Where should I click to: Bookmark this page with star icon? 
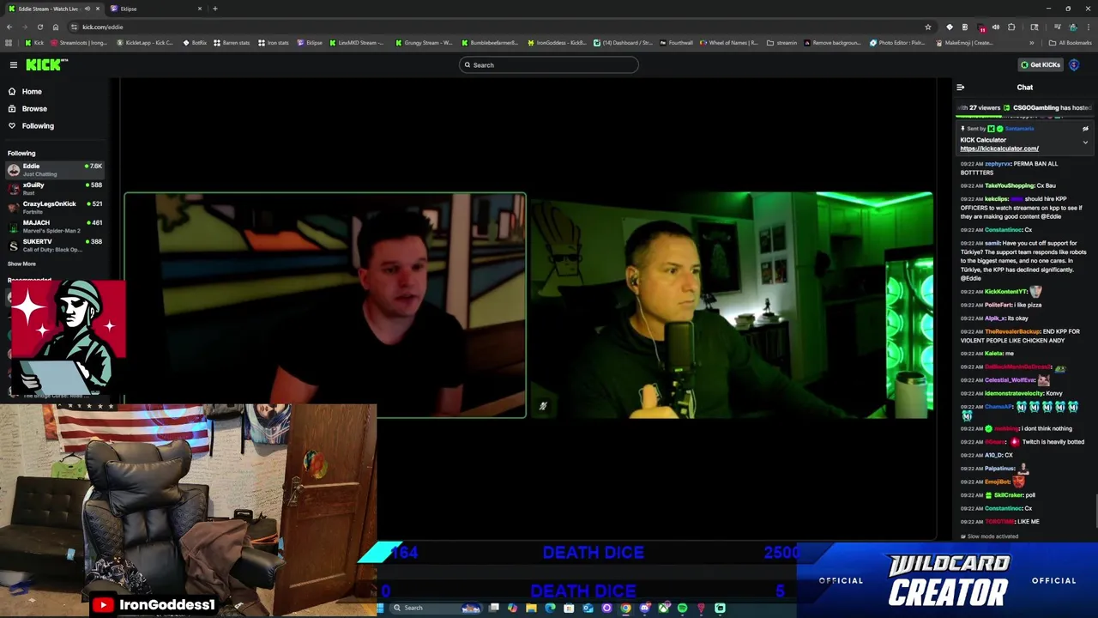(x=927, y=27)
